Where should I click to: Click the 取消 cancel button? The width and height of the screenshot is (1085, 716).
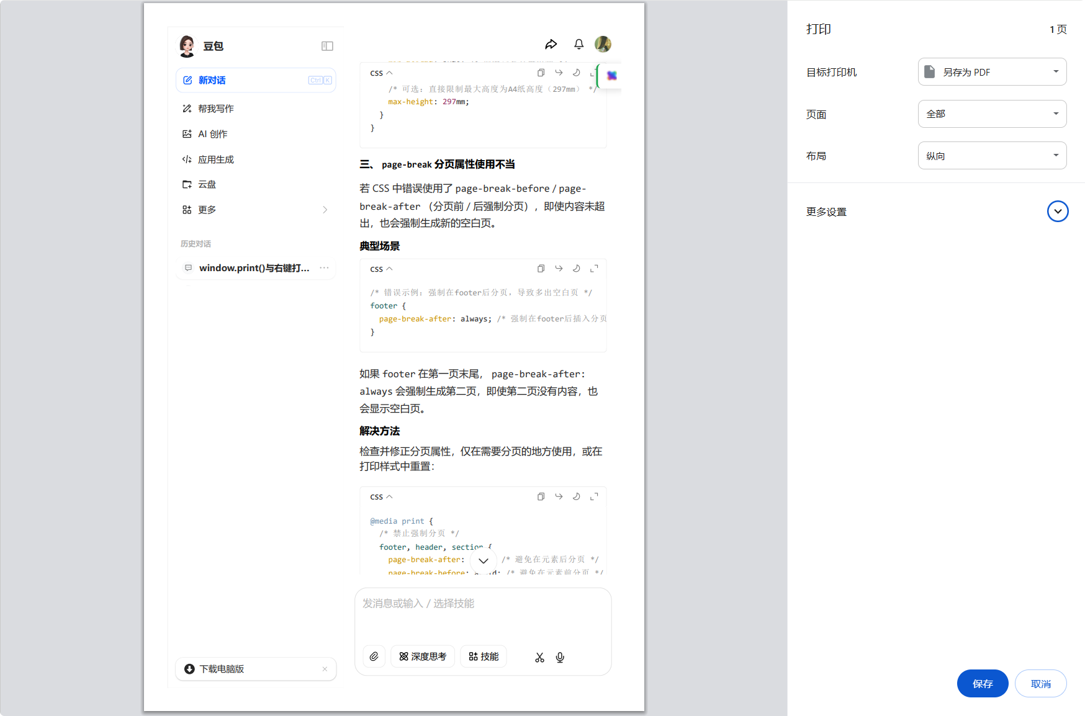click(x=1040, y=683)
